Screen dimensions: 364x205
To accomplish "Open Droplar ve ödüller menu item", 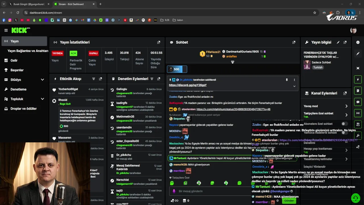I will tap(24, 109).
